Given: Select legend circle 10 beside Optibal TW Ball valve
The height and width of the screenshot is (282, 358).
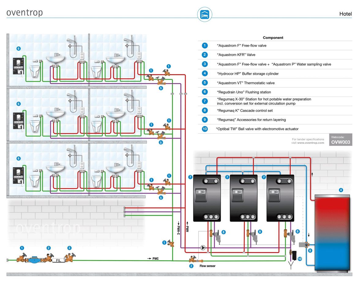Looking at the screenshot, I should (205, 129).
